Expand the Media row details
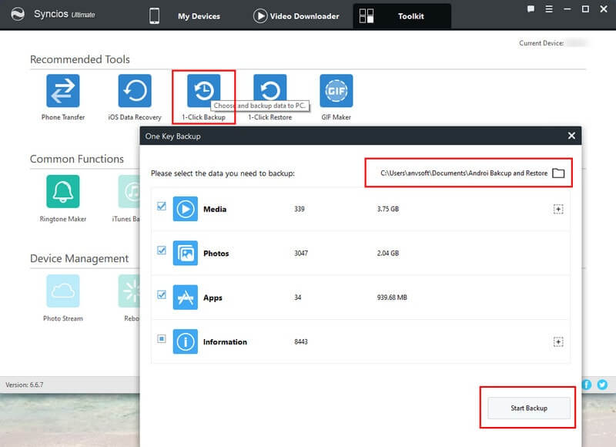The image size is (616, 447). coord(558,209)
